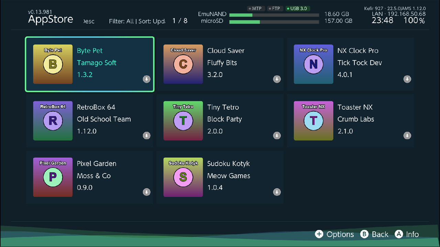
Task: Go back with the B Back button
Action: tap(374, 234)
